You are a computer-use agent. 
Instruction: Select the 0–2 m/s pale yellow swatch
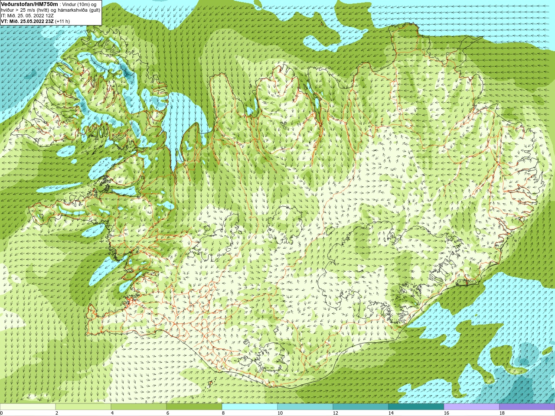pos(28,407)
